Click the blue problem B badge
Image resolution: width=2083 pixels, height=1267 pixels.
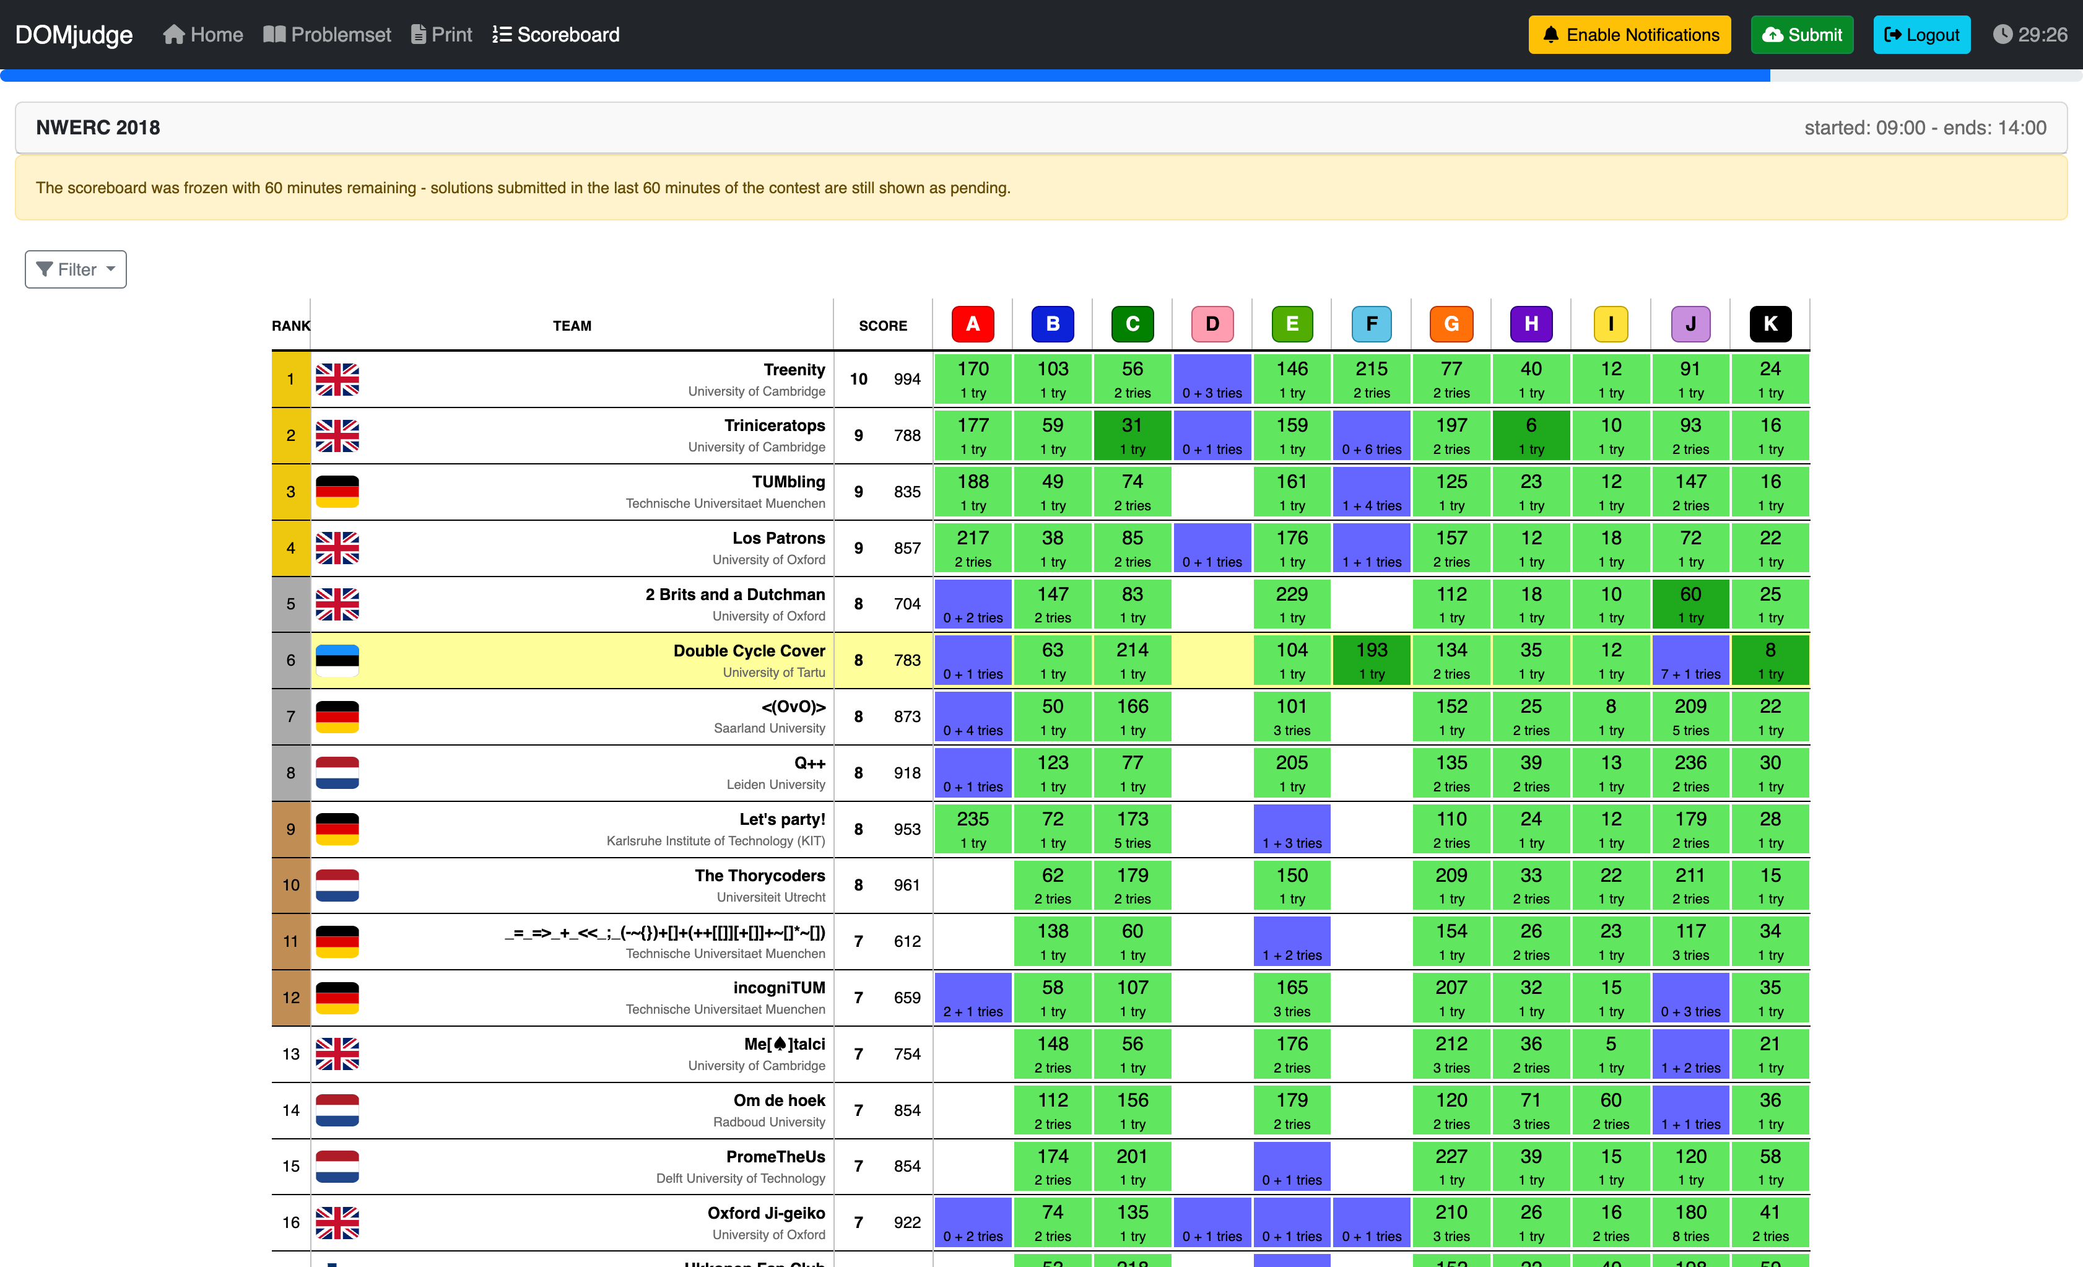pos(1051,324)
